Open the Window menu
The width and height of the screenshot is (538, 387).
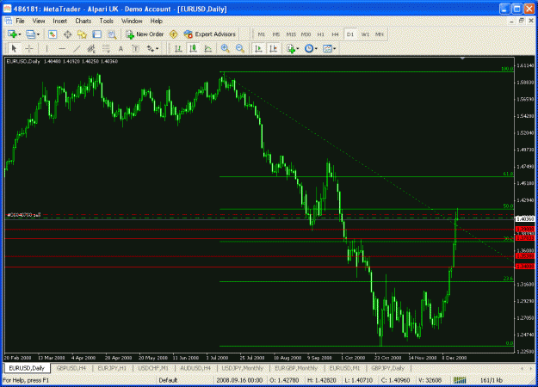132,21
